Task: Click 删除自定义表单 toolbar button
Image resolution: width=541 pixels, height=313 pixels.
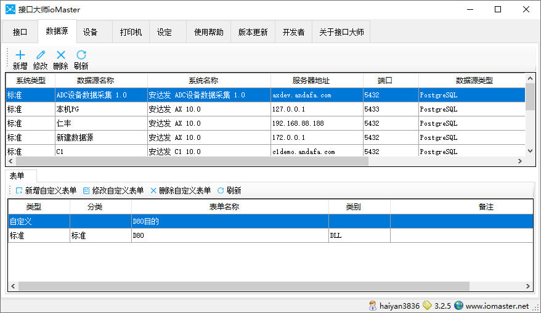Action: pyautogui.click(x=181, y=191)
